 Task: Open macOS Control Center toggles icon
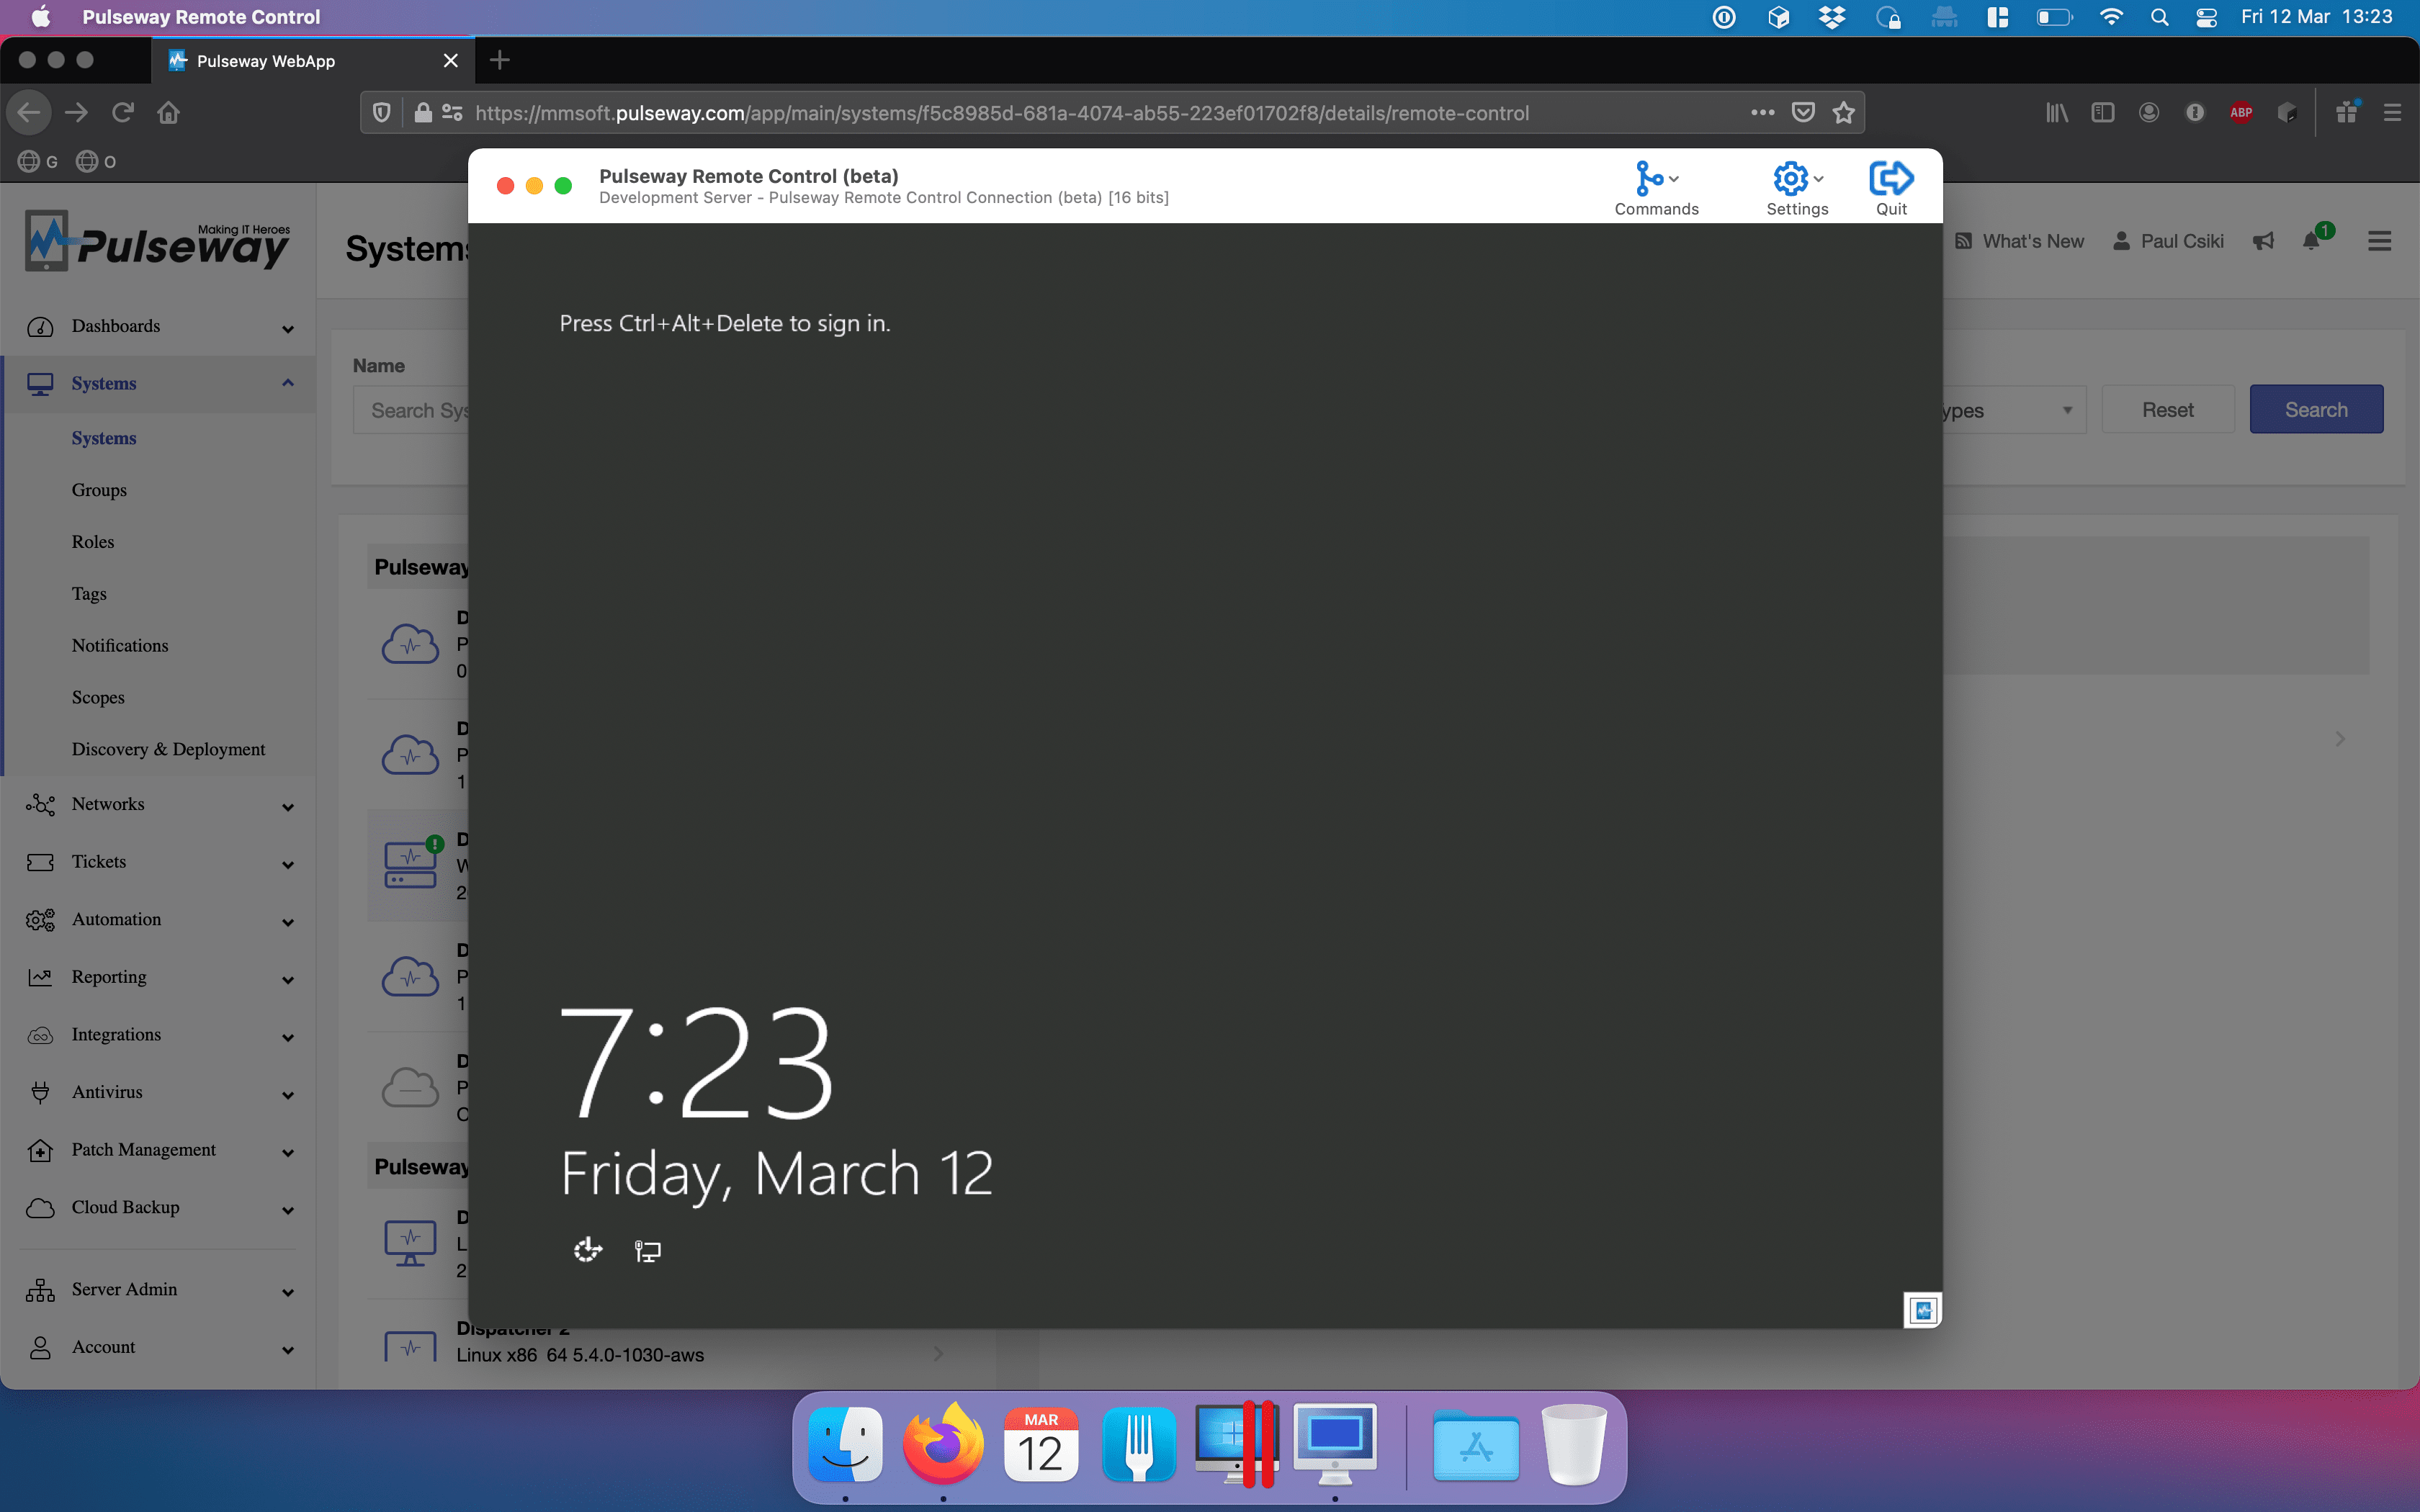2206,17
